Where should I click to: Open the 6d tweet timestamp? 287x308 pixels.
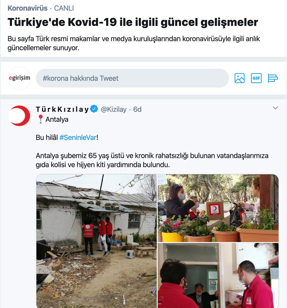coord(137,109)
